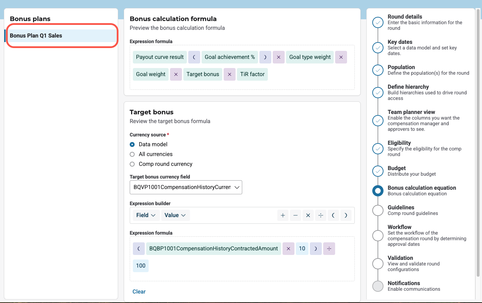Open the Workflow step

378,236
